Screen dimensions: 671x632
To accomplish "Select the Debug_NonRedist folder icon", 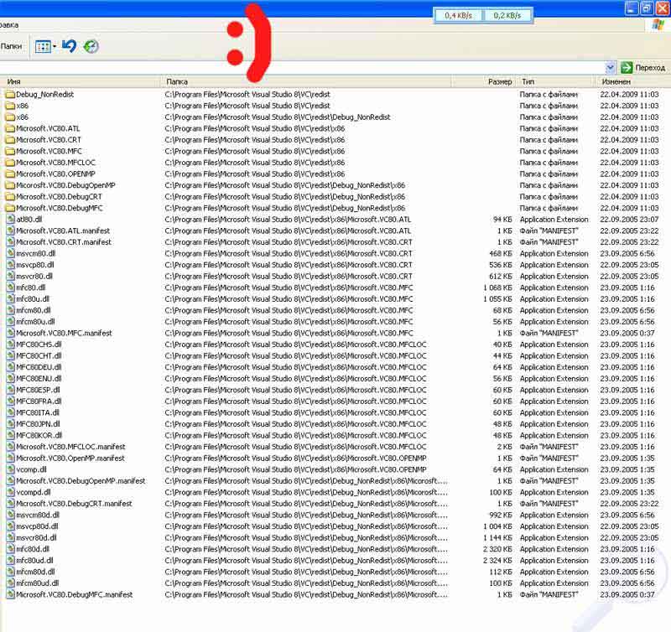I will (10, 95).
